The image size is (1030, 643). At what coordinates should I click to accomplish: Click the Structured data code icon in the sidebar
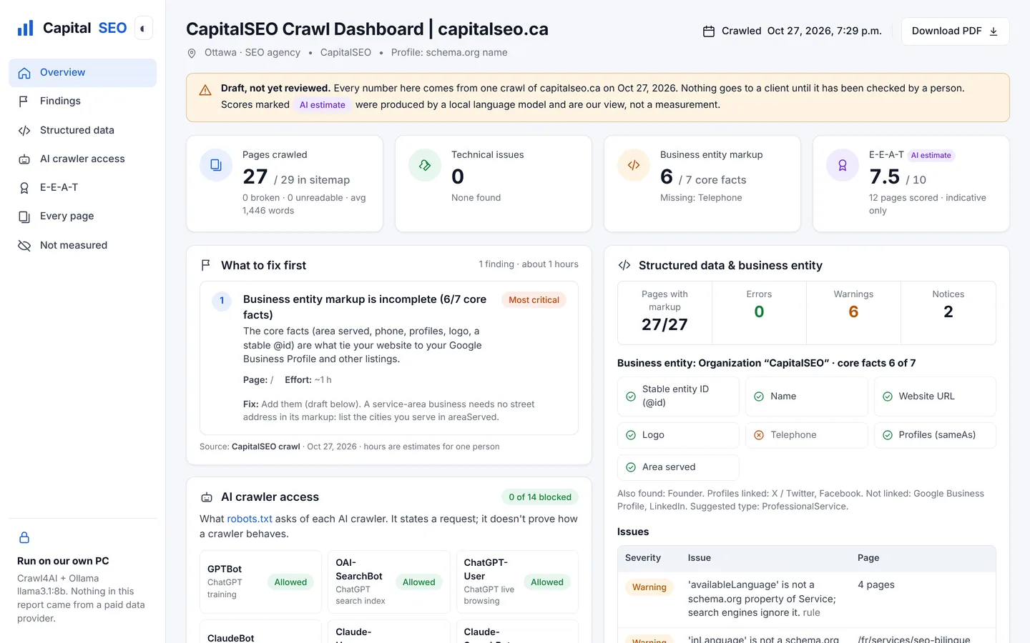(24, 131)
